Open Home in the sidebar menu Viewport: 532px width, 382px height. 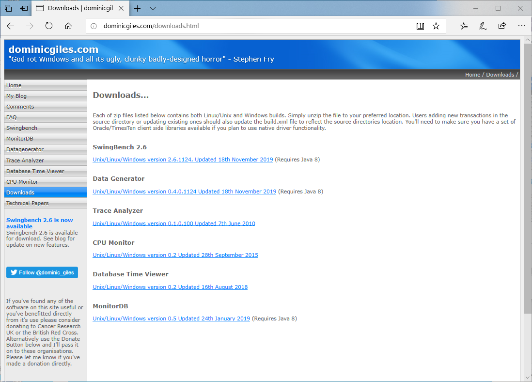(x=46, y=85)
